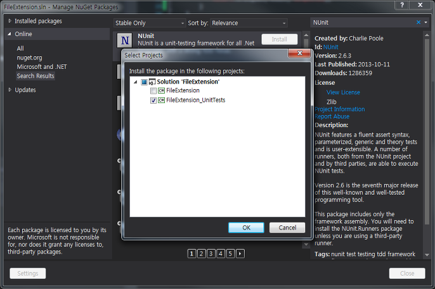The width and height of the screenshot is (435, 289).
Task: Go to results page 1
Action: 192,254
